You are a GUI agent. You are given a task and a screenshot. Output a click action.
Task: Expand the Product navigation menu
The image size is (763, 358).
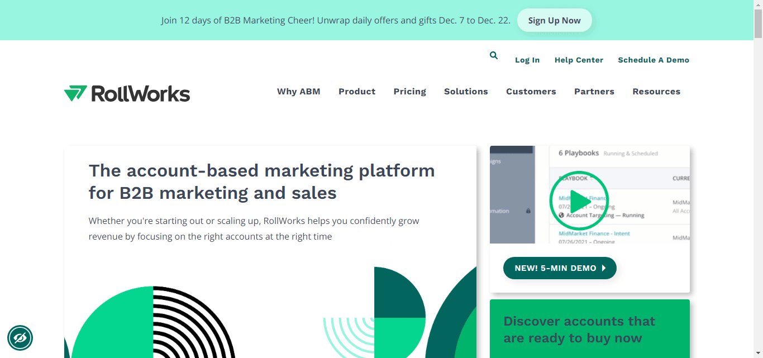point(357,91)
